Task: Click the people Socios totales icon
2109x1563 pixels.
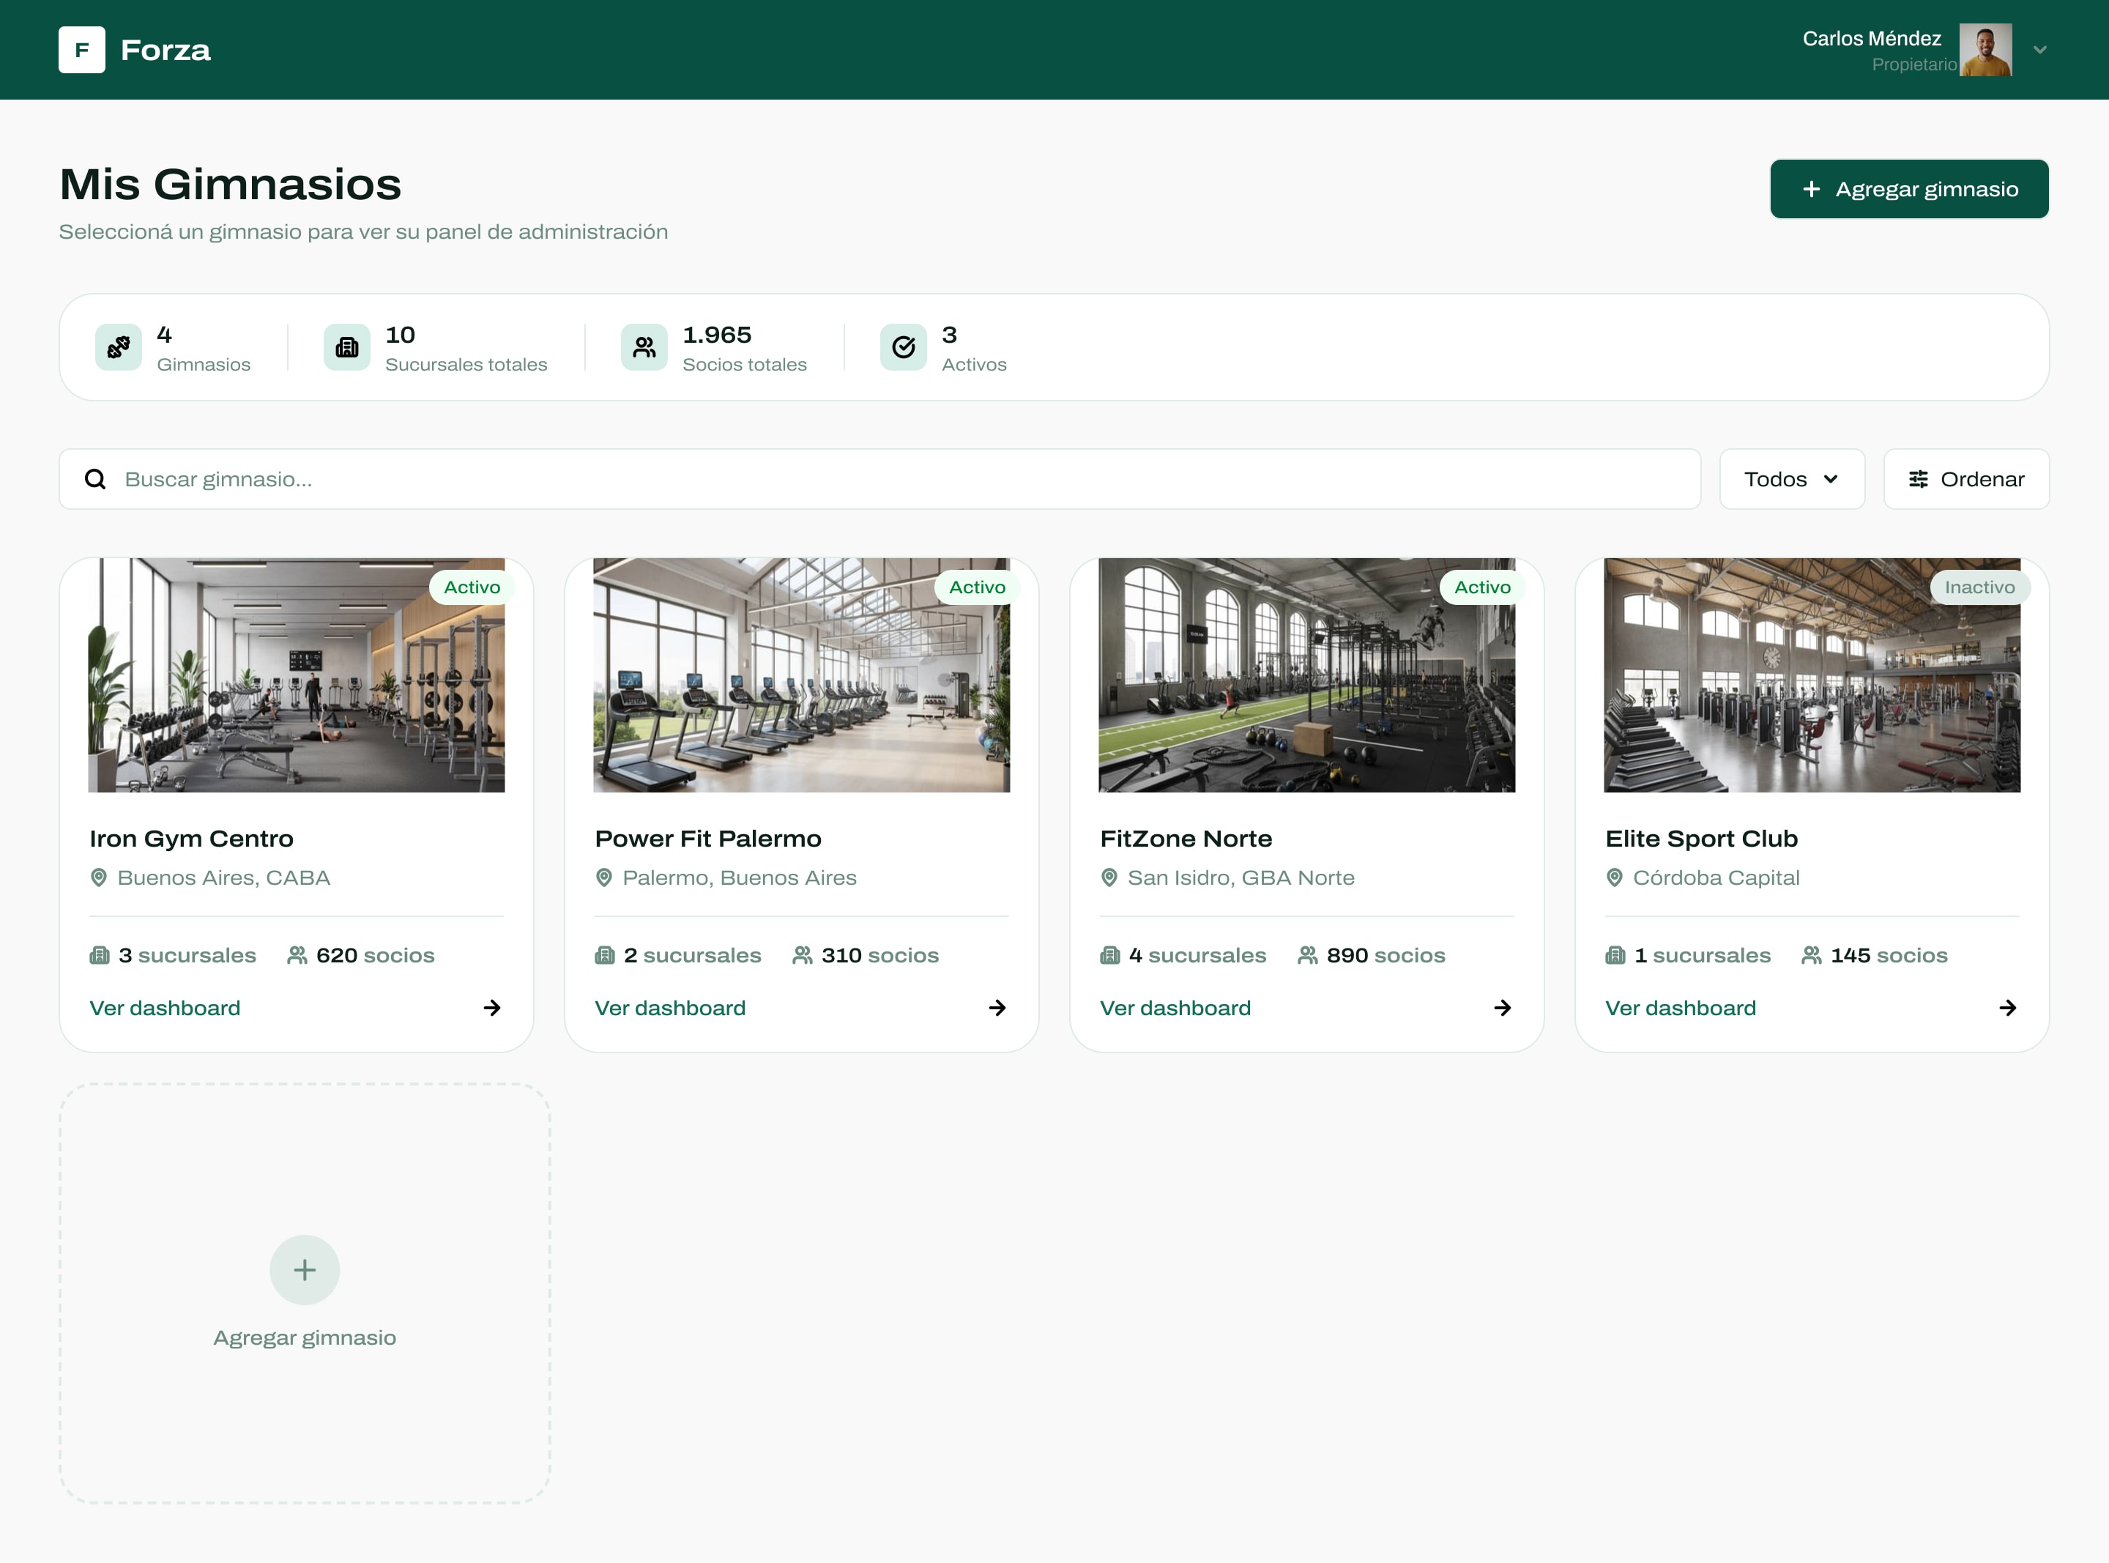Action: [644, 347]
